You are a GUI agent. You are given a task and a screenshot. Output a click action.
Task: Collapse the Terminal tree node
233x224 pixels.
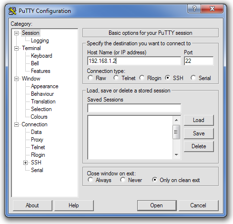(16, 48)
